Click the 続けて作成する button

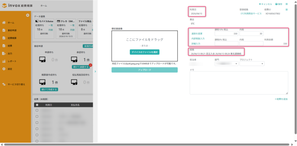[x=49, y=89]
